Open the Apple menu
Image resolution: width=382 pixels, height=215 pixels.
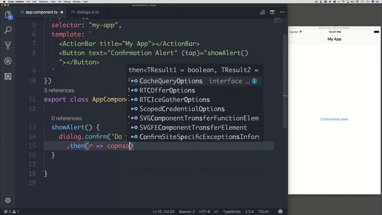4,1
